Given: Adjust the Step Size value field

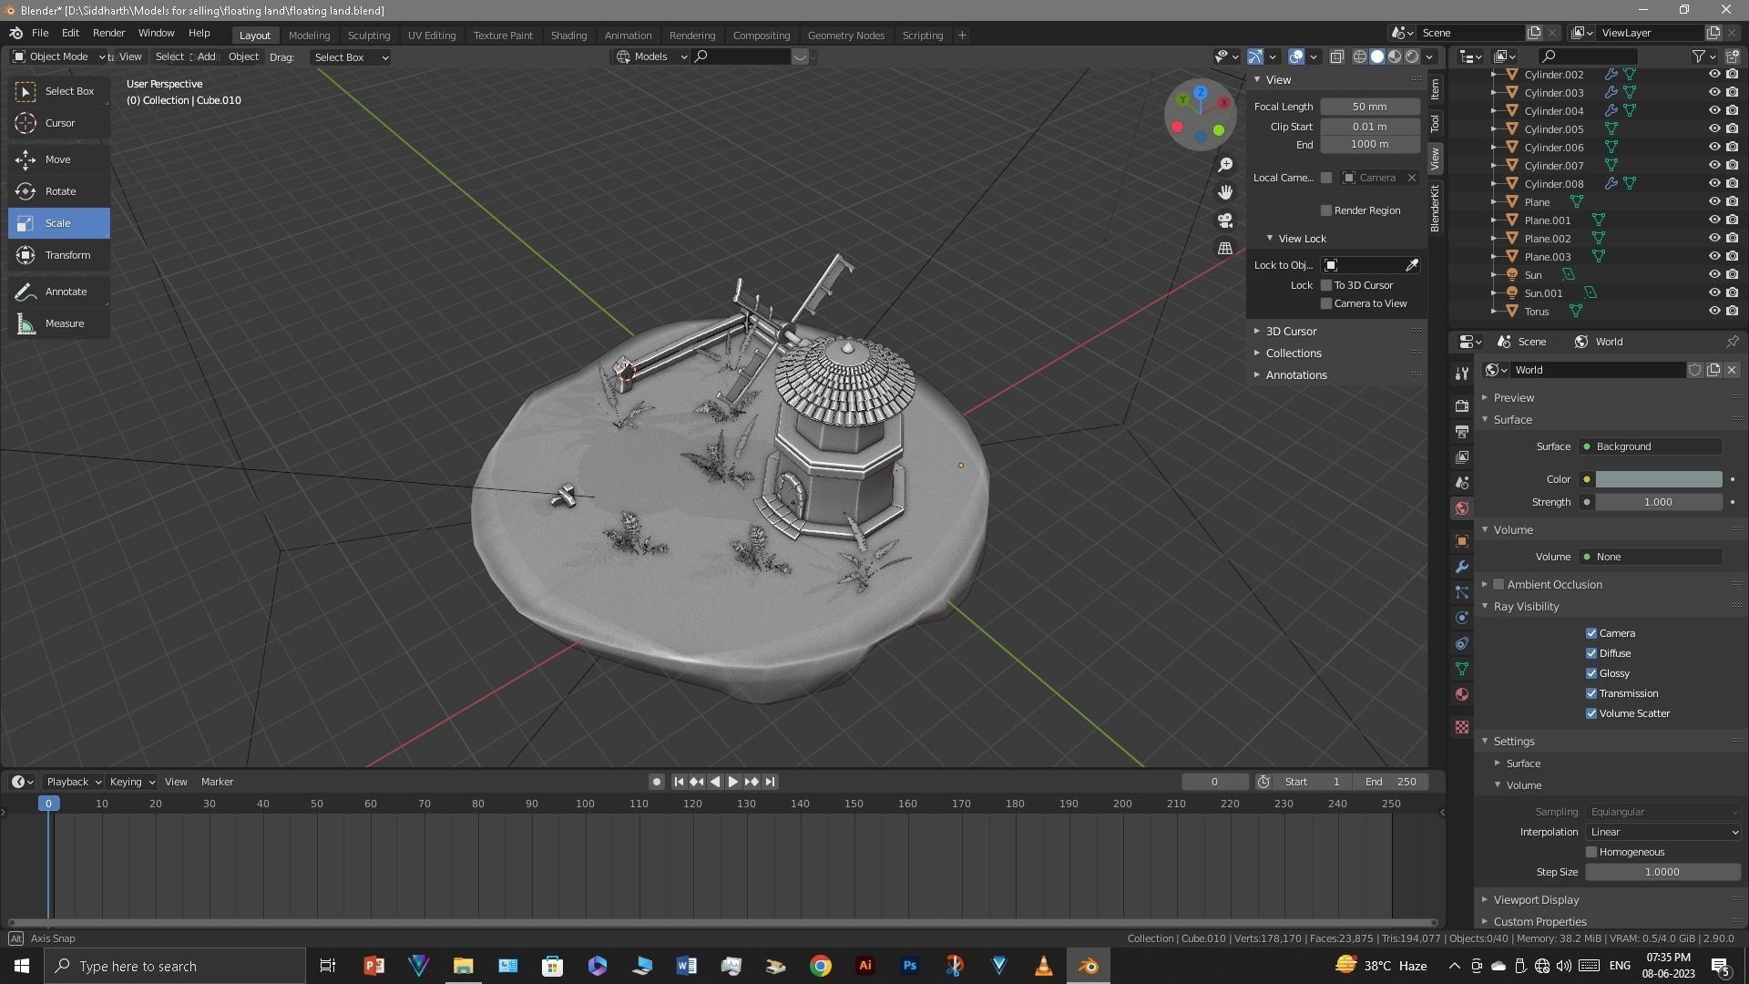Looking at the screenshot, I should 1662,872.
